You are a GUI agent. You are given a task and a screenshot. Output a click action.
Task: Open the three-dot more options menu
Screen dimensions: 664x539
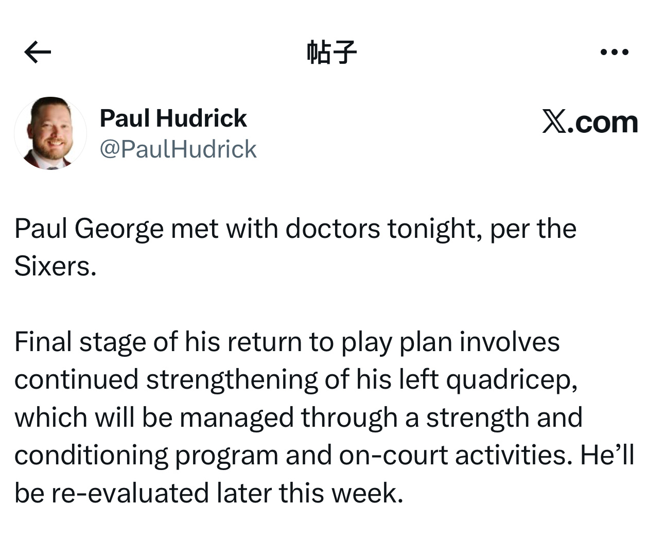tap(614, 52)
